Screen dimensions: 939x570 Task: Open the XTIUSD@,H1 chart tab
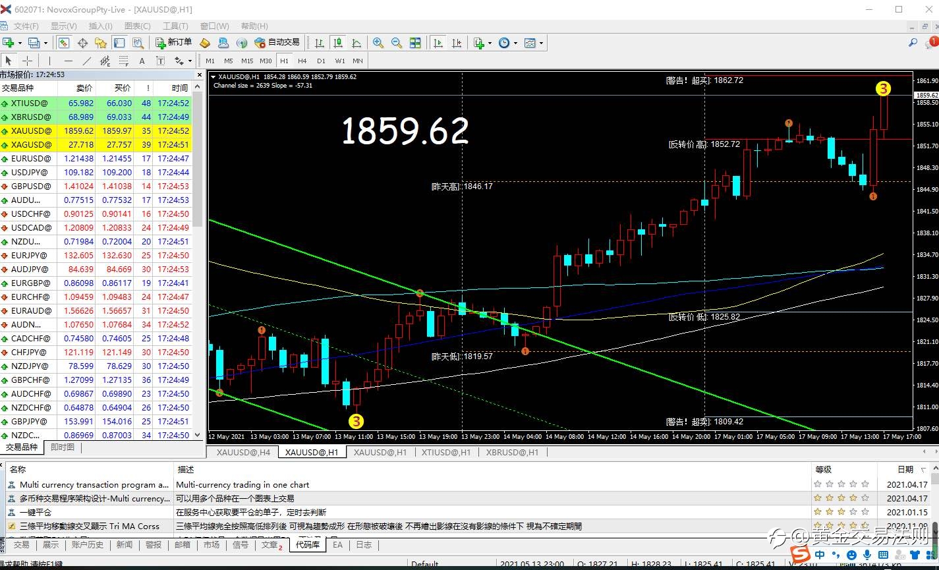pos(446,452)
